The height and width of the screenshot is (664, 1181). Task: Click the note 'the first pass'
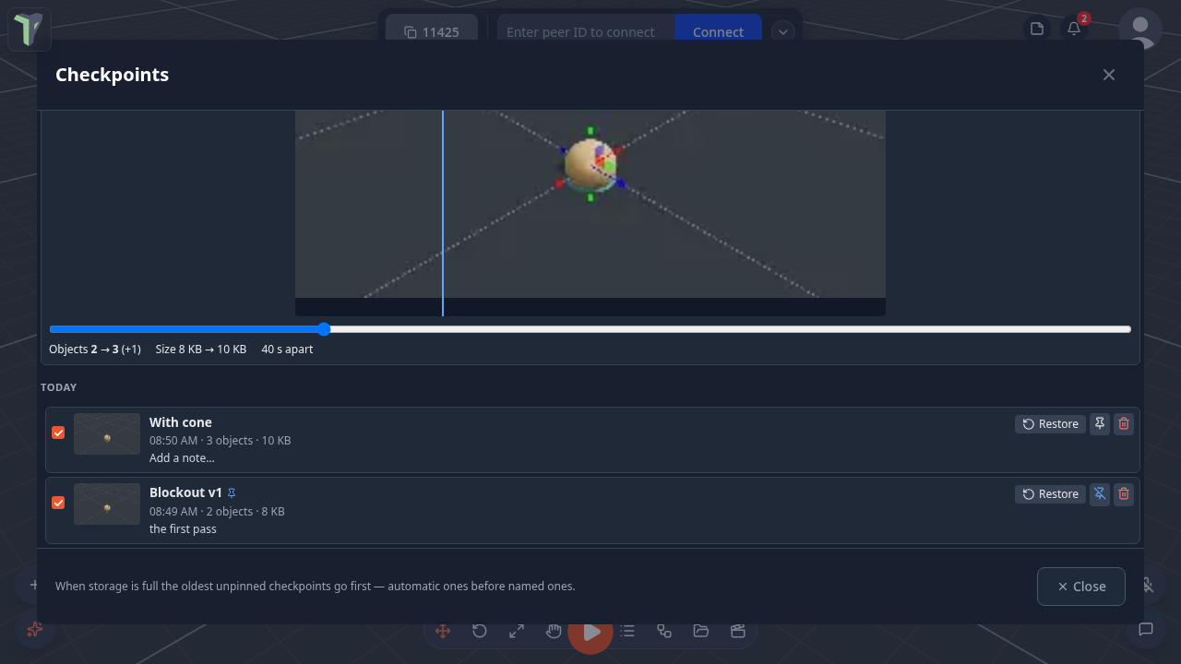pos(183,529)
